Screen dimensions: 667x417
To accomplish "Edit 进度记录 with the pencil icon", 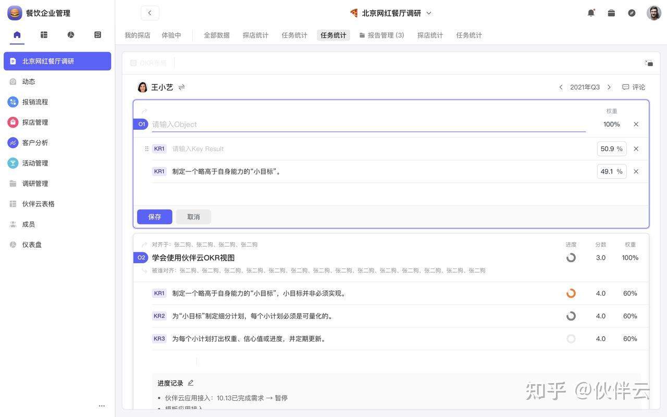I will tap(191, 383).
